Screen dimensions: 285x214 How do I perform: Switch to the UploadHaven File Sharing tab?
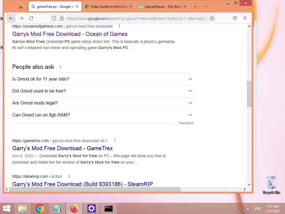coord(163,7)
